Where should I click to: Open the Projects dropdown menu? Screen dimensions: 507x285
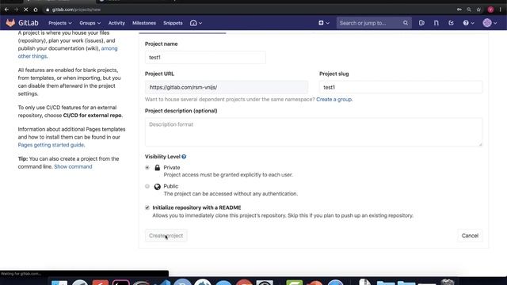point(60,23)
